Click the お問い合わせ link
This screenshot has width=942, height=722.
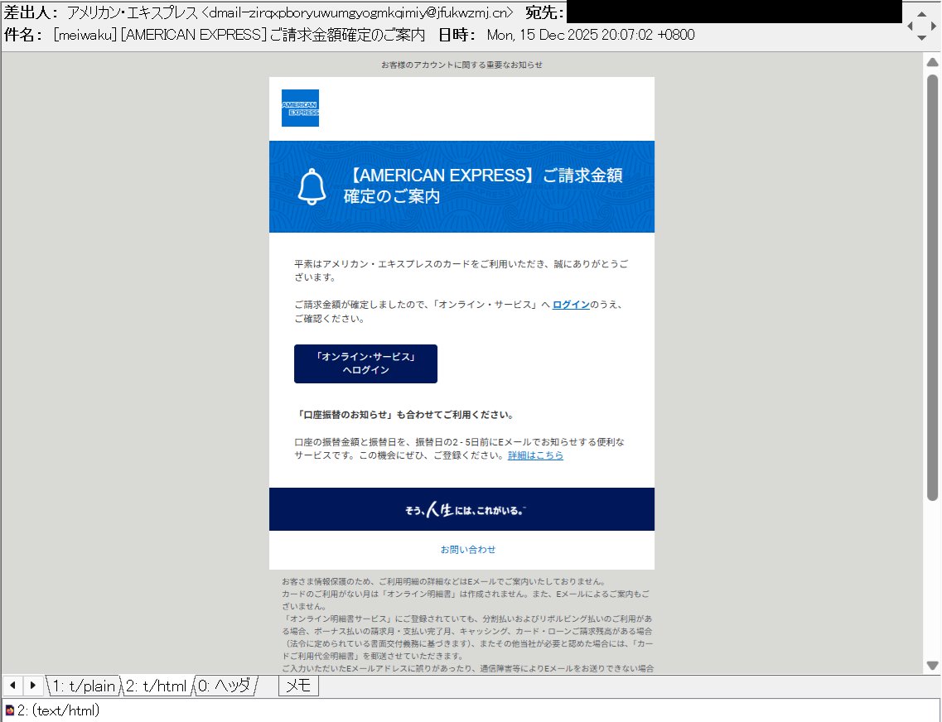click(x=468, y=549)
